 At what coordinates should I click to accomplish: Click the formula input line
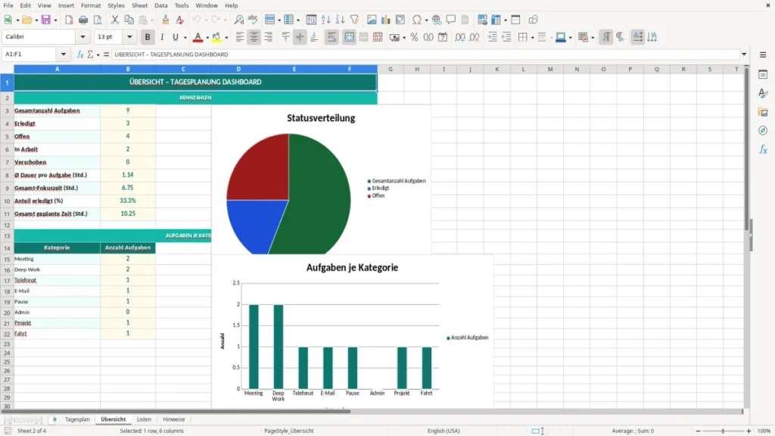pyautogui.click(x=425, y=54)
